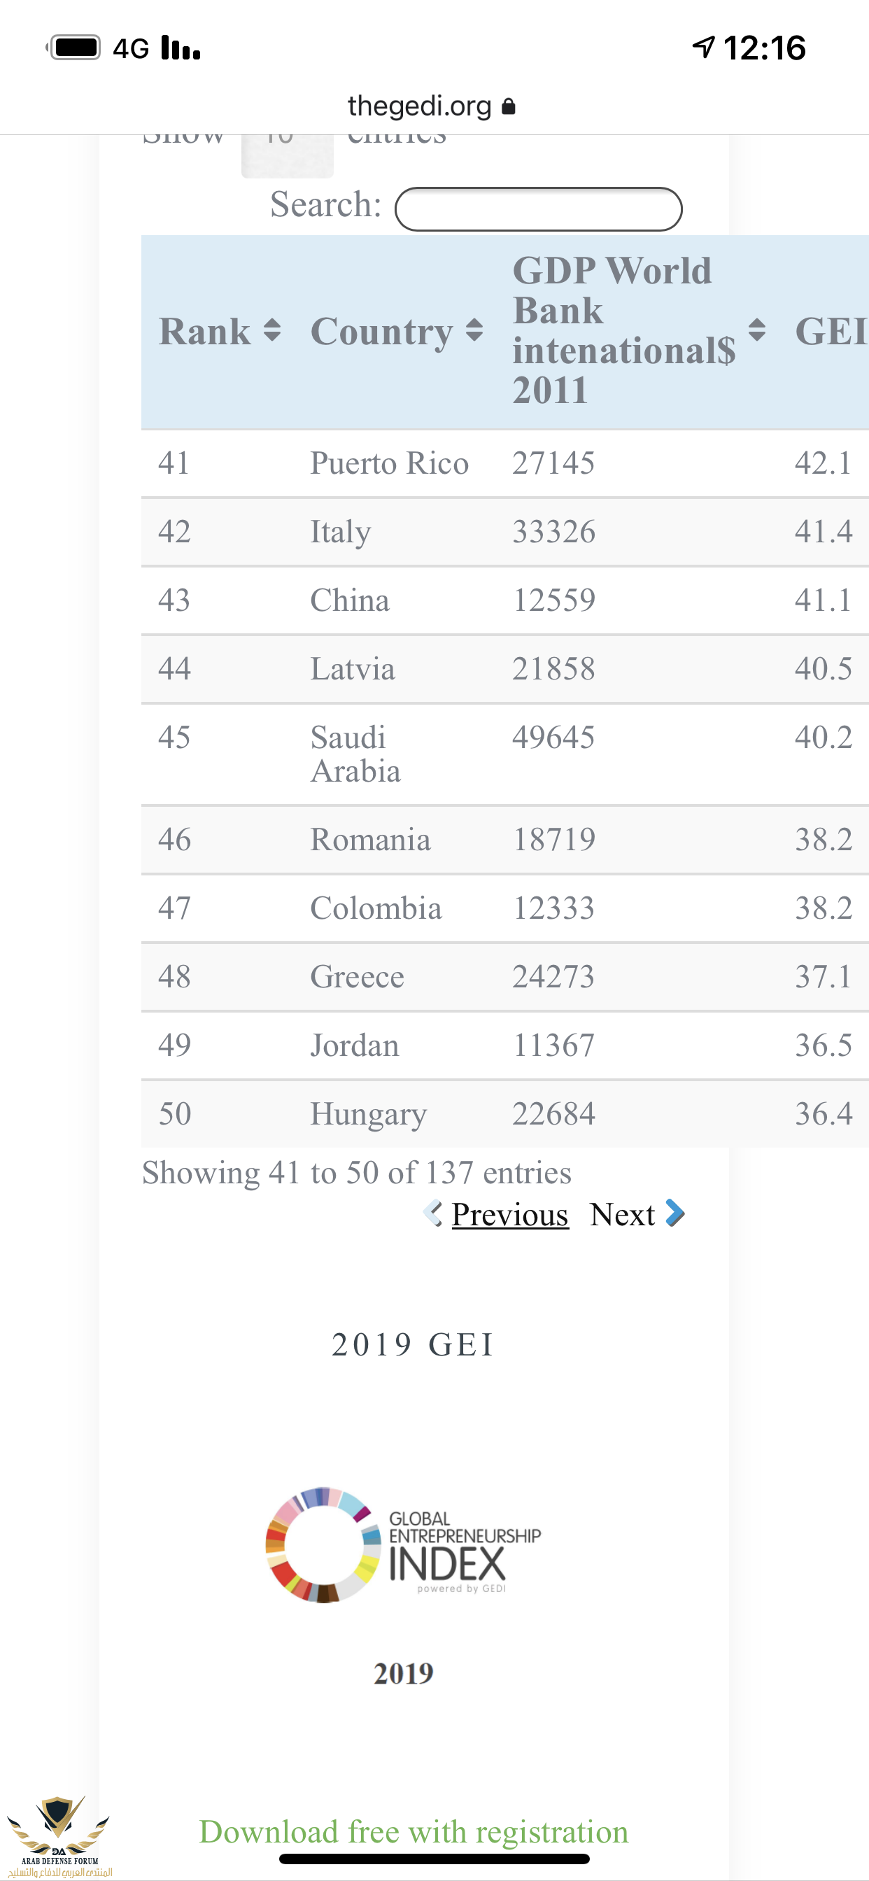Tap the GEI column header
Viewport: 869px width, 1881px height.
click(x=831, y=332)
